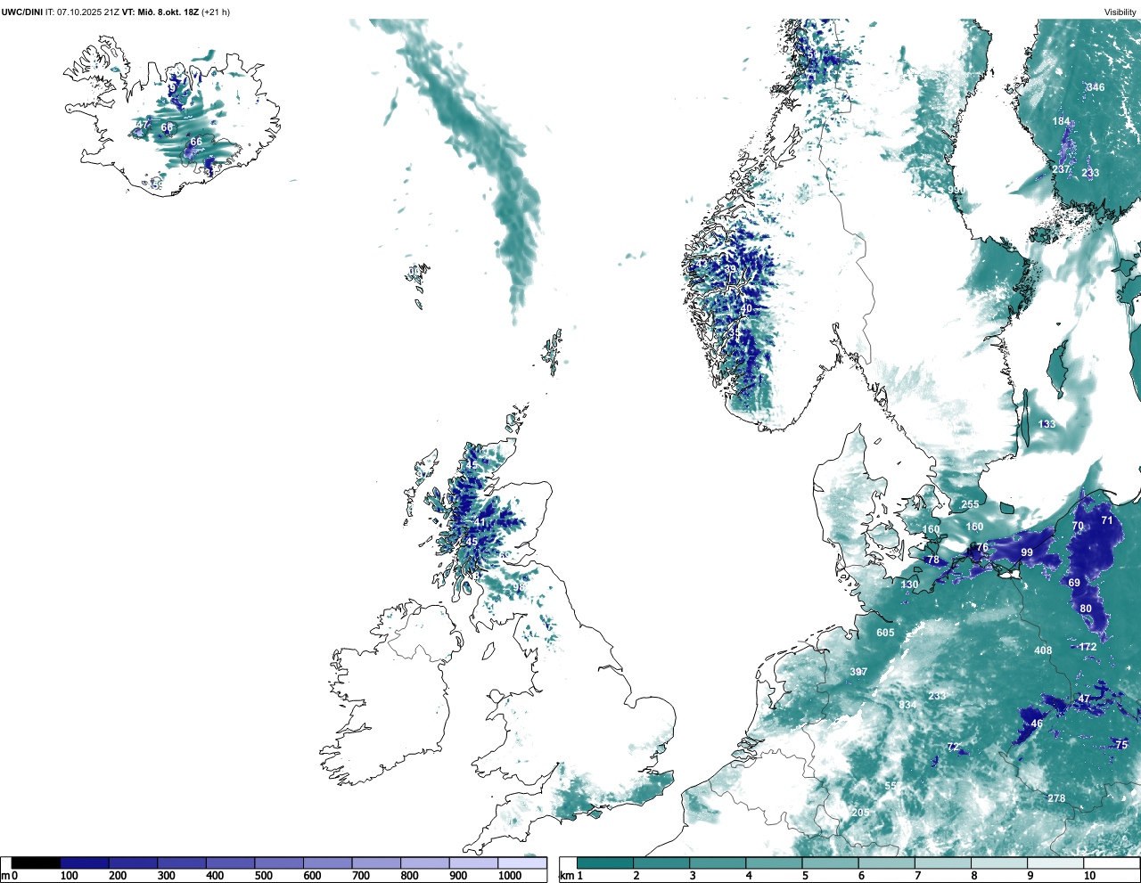The image size is (1141, 883).
Task: Click the '71' visibility value on map
Action: (x=1107, y=520)
